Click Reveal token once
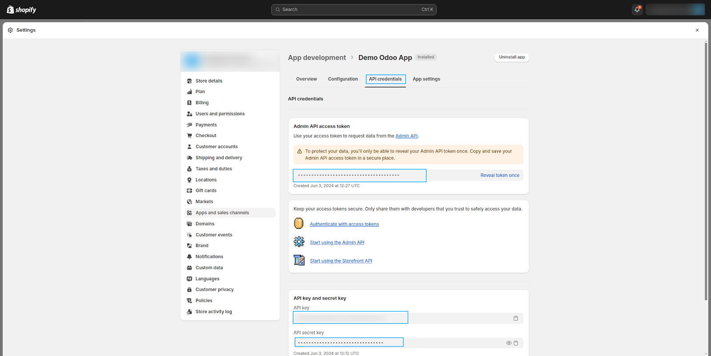Viewport: 711px width, 356px height. pyautogui.click(x=500, y=176)
